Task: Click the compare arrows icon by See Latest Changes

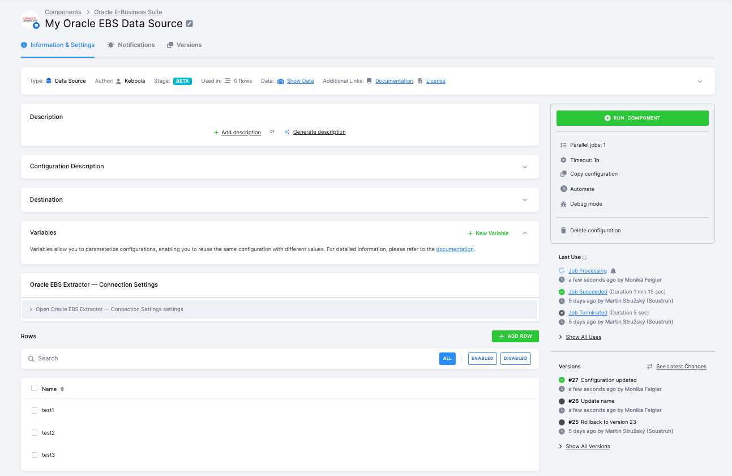Action: [650, 367]
